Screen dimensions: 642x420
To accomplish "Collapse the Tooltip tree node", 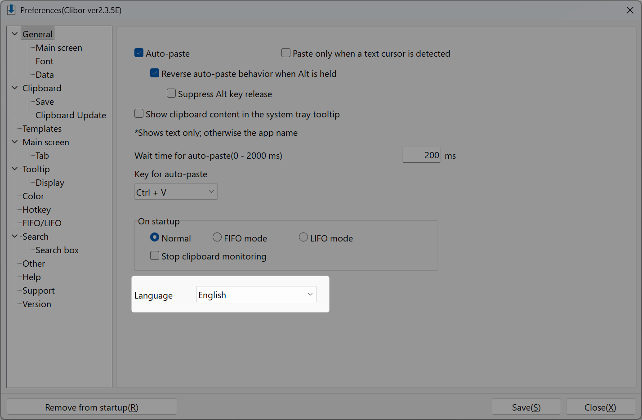I will 15,169.
